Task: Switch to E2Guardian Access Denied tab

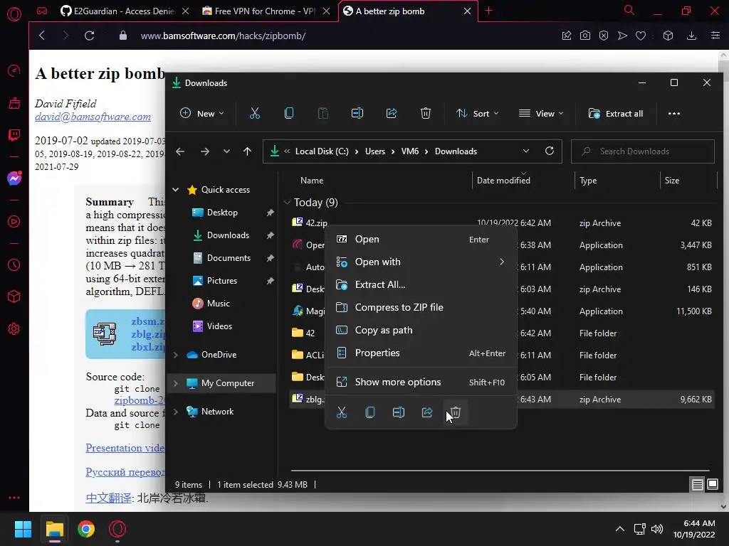Action: 125,11
